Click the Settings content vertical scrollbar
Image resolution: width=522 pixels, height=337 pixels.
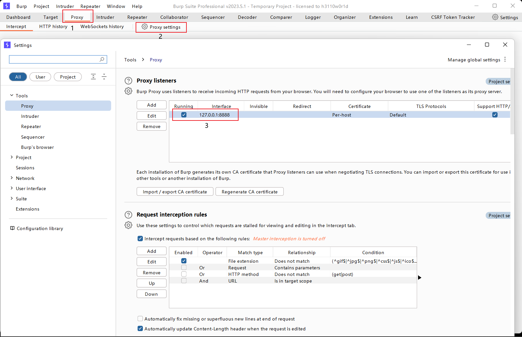(x=512, y=101)
